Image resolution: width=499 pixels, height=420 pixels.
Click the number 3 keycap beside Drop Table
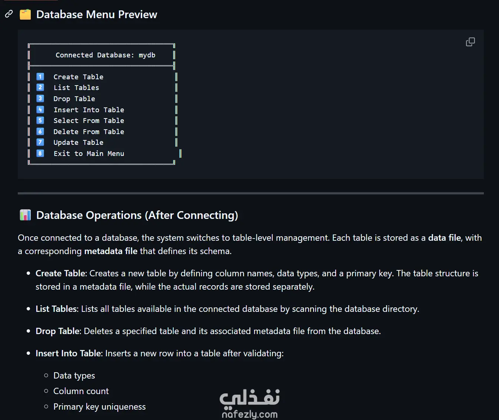pos(40,99)
